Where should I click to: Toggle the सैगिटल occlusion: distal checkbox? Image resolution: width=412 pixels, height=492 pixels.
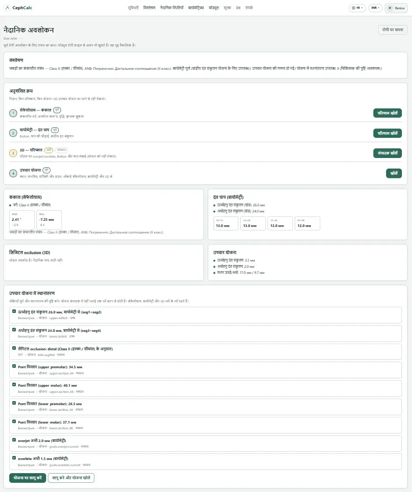(14, 348)
